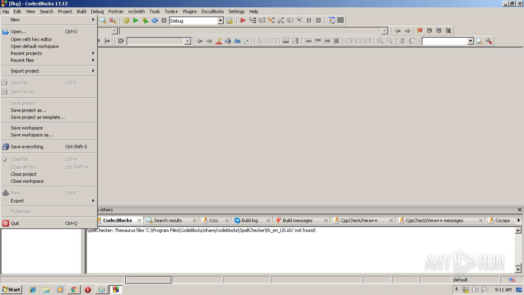This screenshot has height=295, width=524.
Task: Click US flag language indicator in status bar
Action: pos(512,280)
